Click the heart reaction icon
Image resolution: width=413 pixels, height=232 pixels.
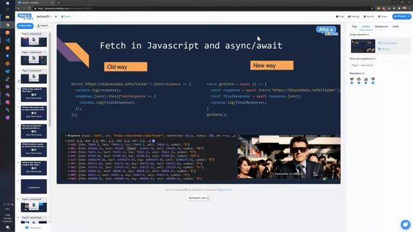click(x=352, y=79)
